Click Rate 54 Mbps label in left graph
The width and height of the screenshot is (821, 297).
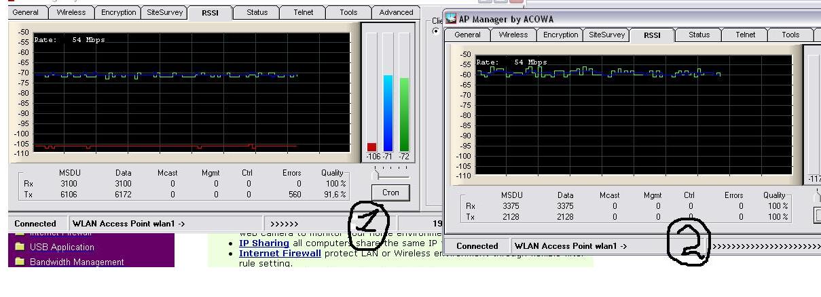pos(70,40)
